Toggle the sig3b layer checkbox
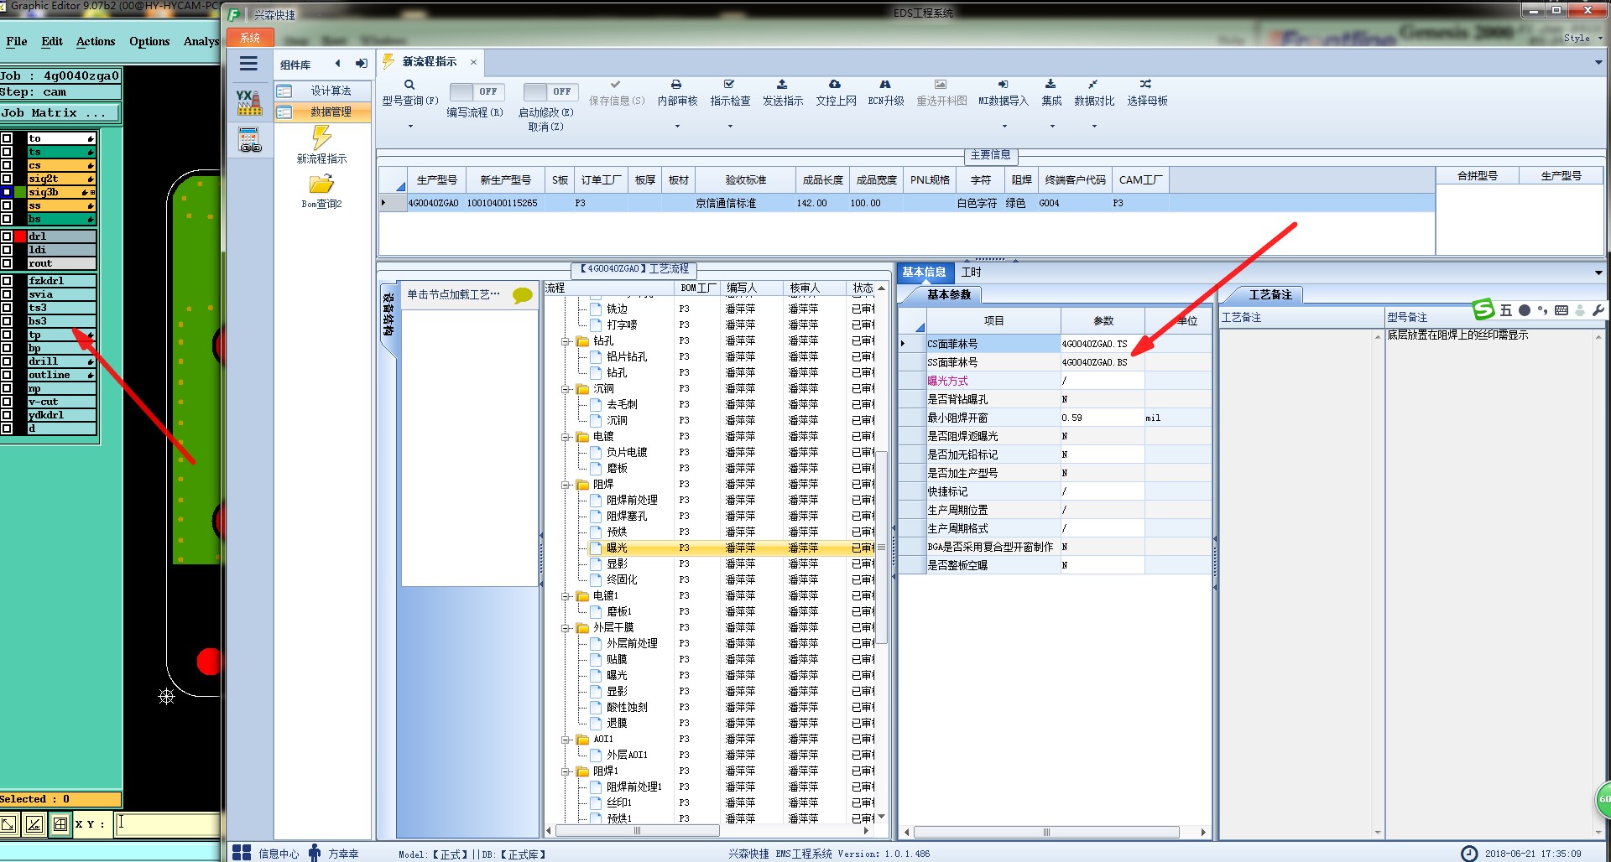Screen dimensions: 1611x862 tap(7, 192)
